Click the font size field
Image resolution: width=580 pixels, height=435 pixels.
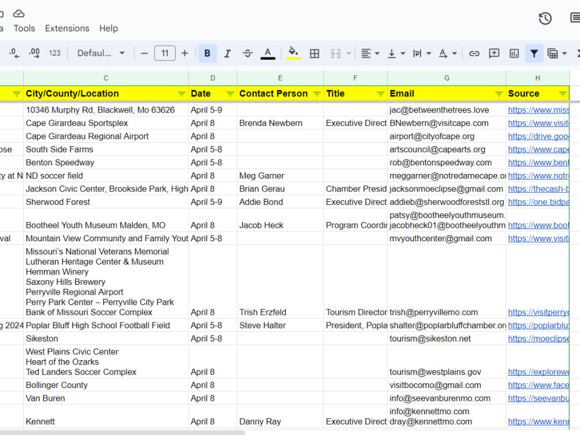165,53
